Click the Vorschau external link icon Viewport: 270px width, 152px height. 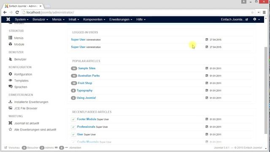point(5,147)
